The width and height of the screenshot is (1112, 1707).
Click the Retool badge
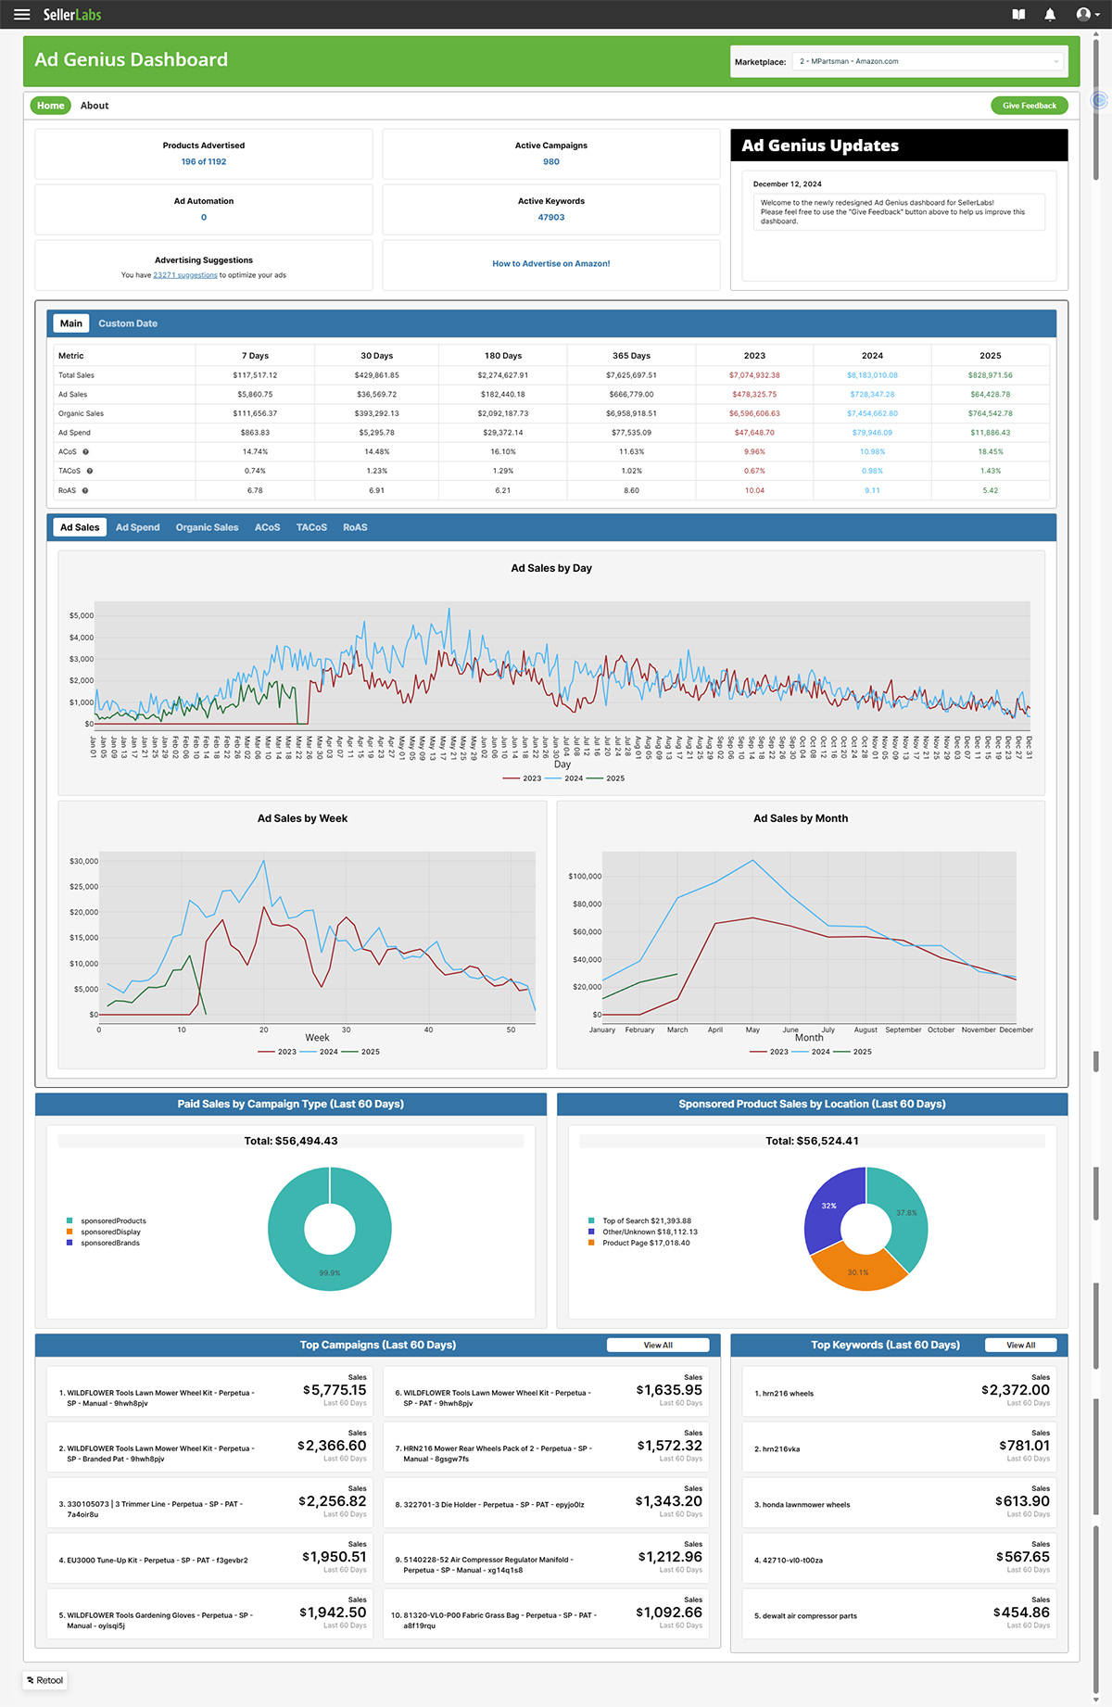click(45, 1680)
